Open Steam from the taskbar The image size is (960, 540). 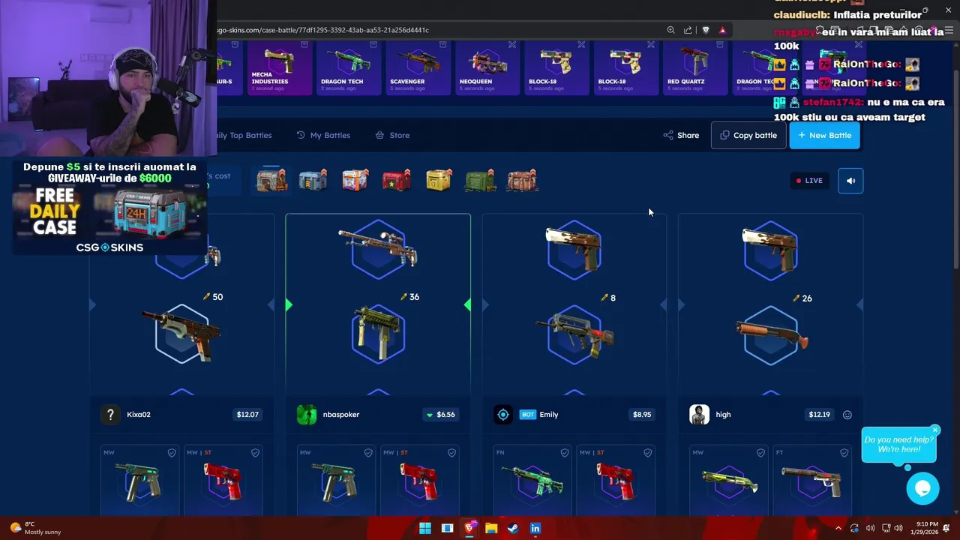coord(513,528)
